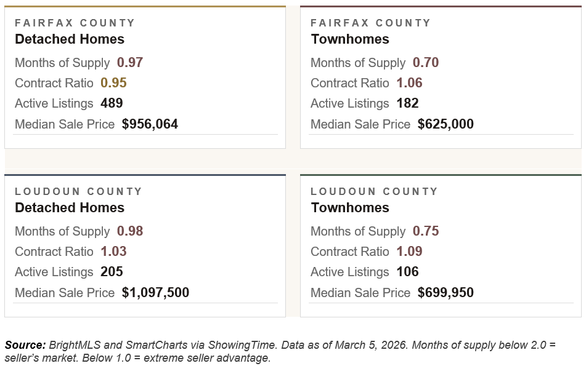The image size is (586, 366).
Task: Click the 1.03 contract ratio value
Action: [x=113, y=252]
